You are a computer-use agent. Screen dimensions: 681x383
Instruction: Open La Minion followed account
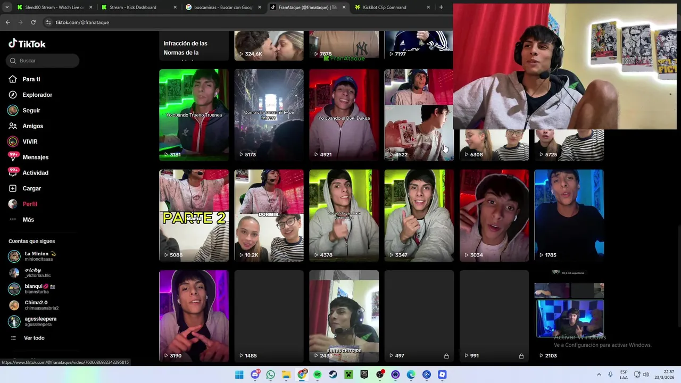pyautogui.click(x=33, y=256)
